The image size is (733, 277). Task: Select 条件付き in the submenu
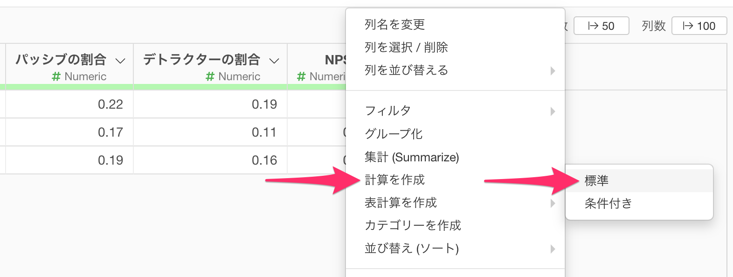(x=608, y=203)
